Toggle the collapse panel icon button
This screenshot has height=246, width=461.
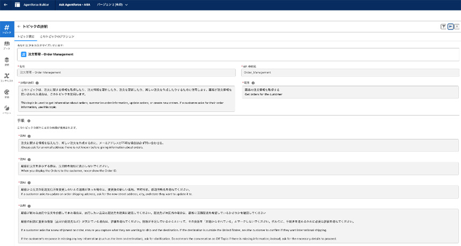[x=450, y=26]
